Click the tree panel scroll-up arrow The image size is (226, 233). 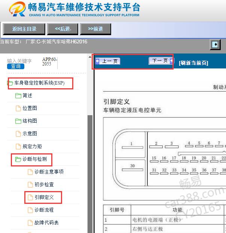(x=90, y=57)
